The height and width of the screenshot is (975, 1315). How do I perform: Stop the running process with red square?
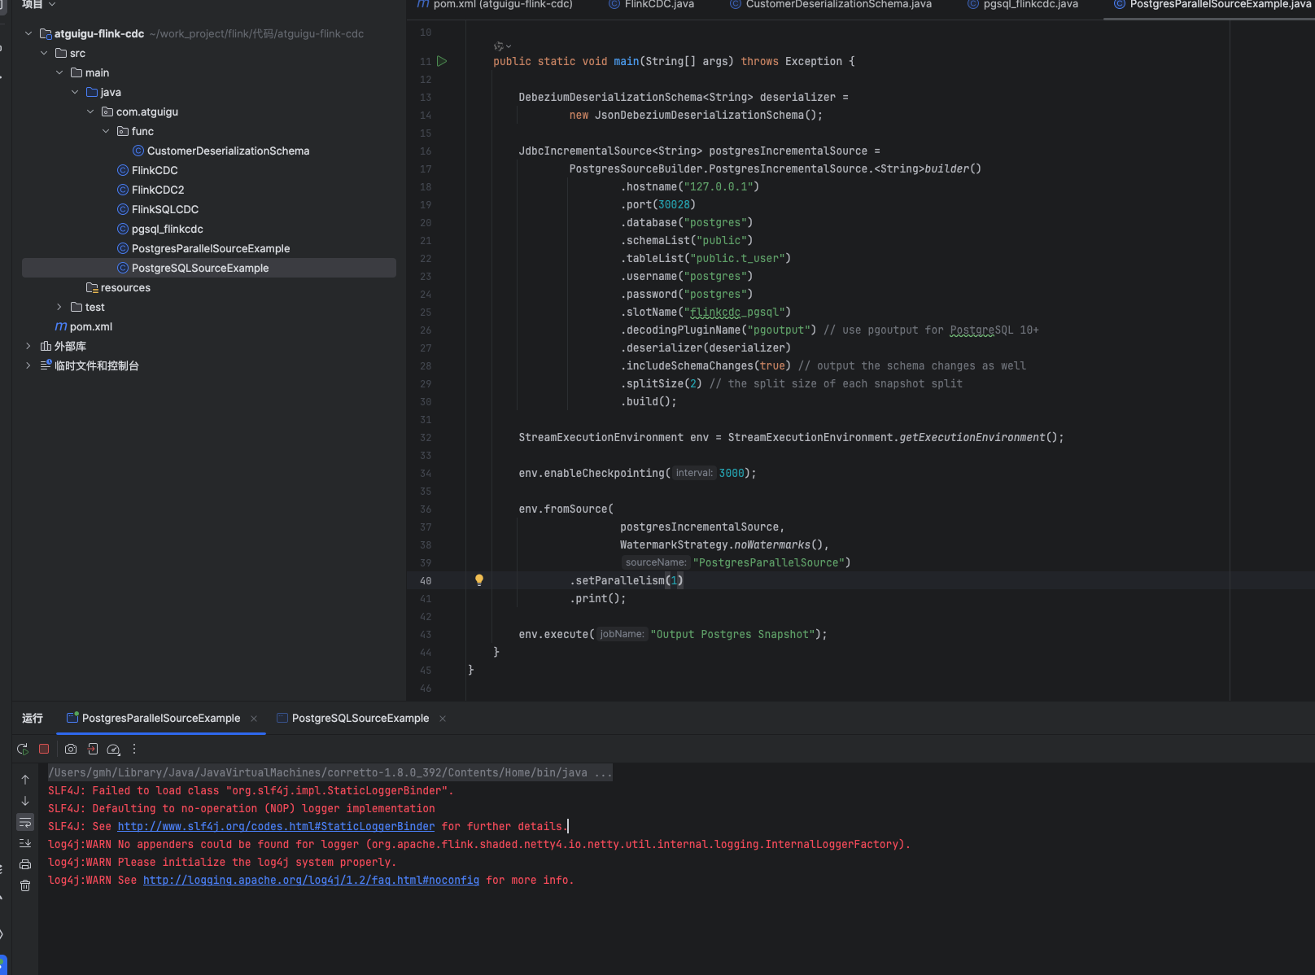pos(44,749)
